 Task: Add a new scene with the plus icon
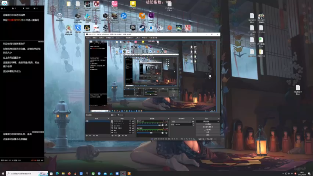tap(87, 135)
